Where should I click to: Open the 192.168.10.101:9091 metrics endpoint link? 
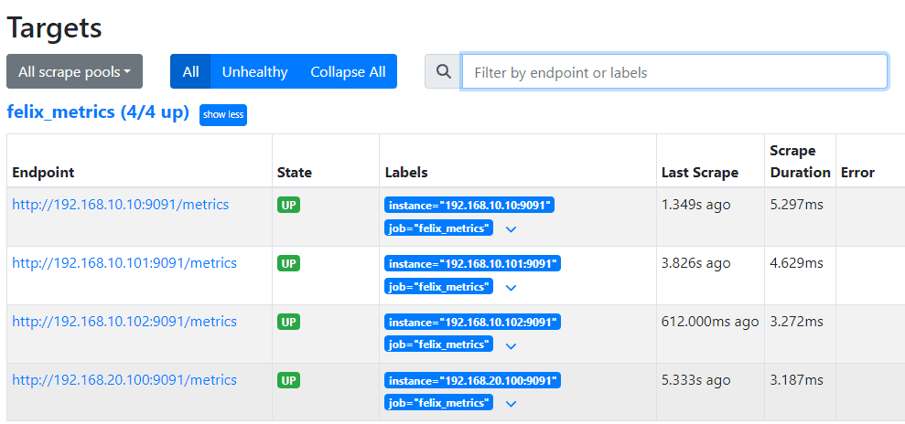pyautogui.click(x=124, y=263)
